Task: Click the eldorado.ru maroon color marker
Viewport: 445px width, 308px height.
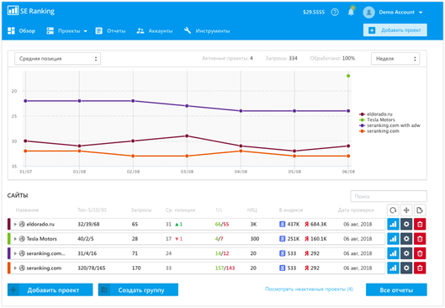Action: click(8, 224)
